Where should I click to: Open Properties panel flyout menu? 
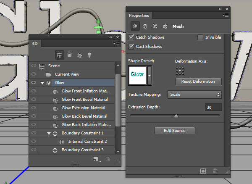pos(226,15)
